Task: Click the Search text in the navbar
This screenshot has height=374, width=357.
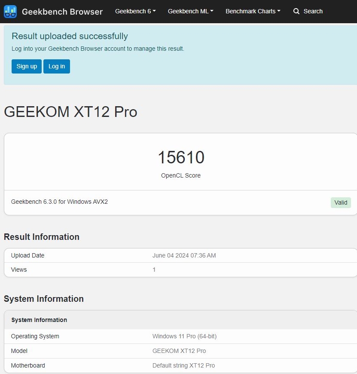Action: pos(313,11)
